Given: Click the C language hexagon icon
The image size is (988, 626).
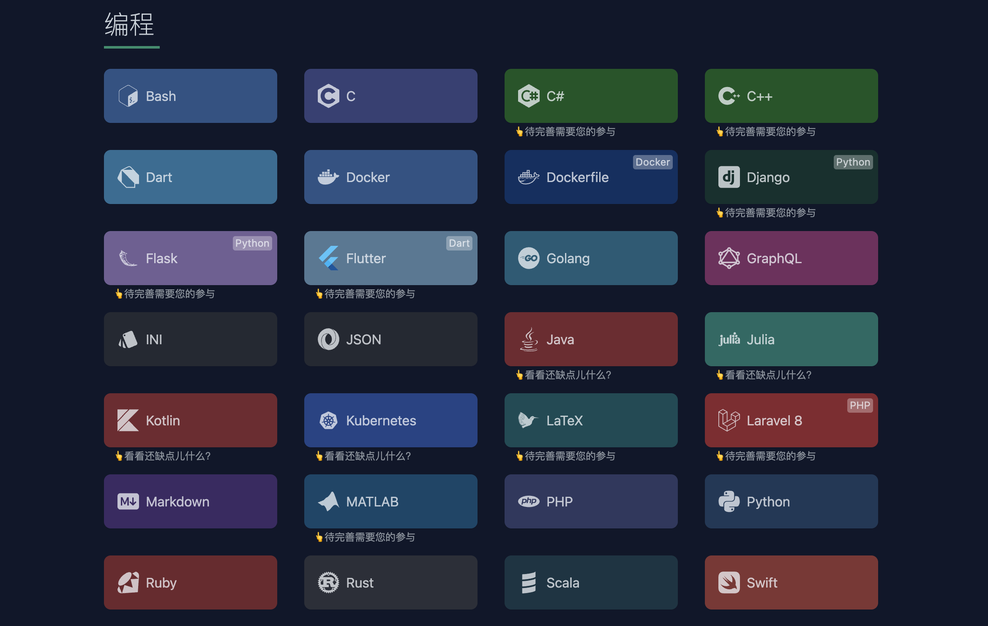Looking at the screenshot, I should point(328,96).
